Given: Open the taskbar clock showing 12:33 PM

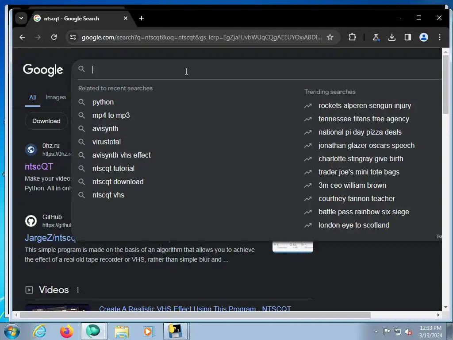Looking at the screenshot, I should 430,332.
